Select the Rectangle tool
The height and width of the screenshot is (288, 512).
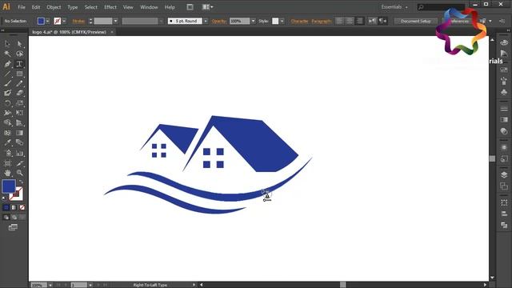pyautogui.click(x=19, y=74)
